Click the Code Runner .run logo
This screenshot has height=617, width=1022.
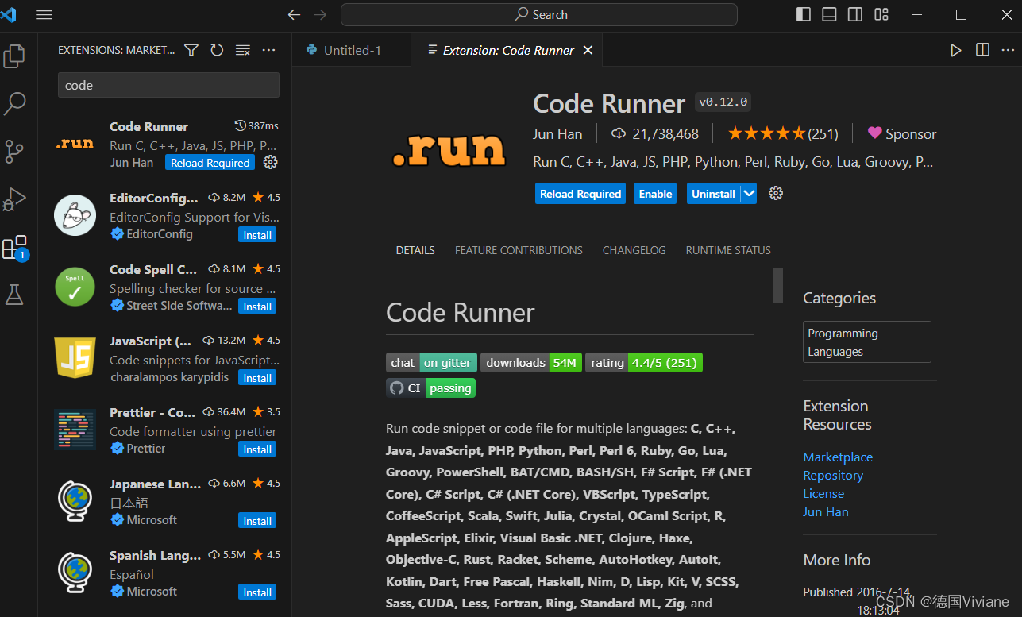(449, 148)
